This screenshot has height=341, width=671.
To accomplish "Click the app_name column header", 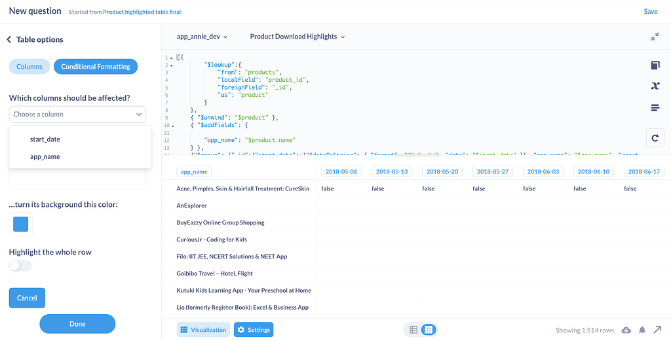I will click(194, 171).
